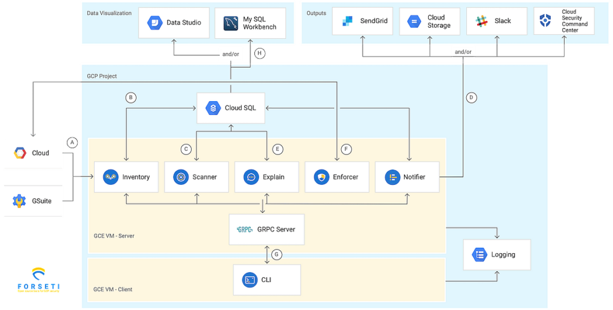Click the GRPC logo icon

pos(245,229)
